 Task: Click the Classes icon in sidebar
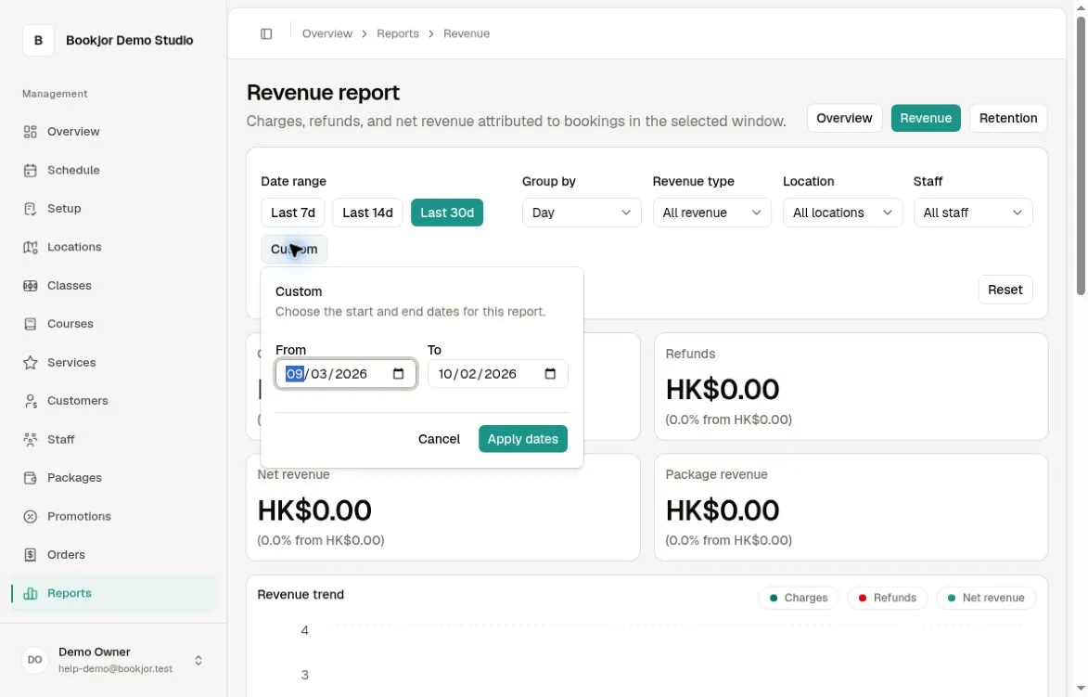[x=30, y=285]
